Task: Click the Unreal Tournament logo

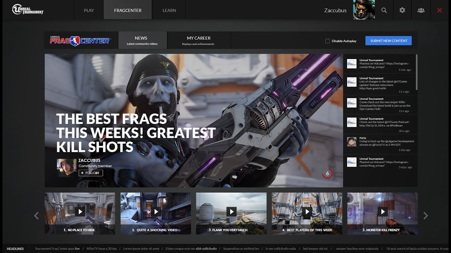Action: (x=28, y=9)
